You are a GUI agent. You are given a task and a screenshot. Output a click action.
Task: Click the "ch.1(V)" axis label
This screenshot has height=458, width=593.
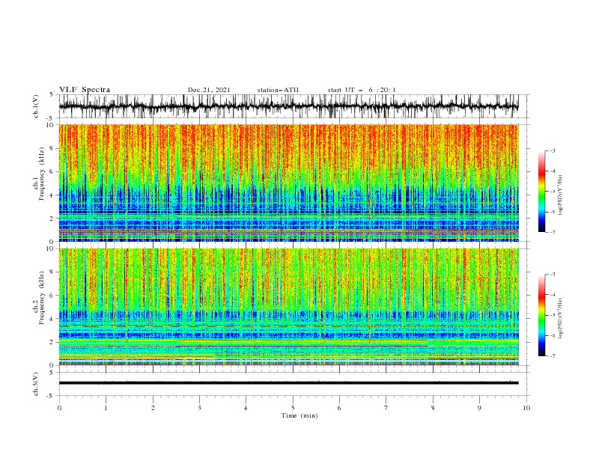(36, 106)
